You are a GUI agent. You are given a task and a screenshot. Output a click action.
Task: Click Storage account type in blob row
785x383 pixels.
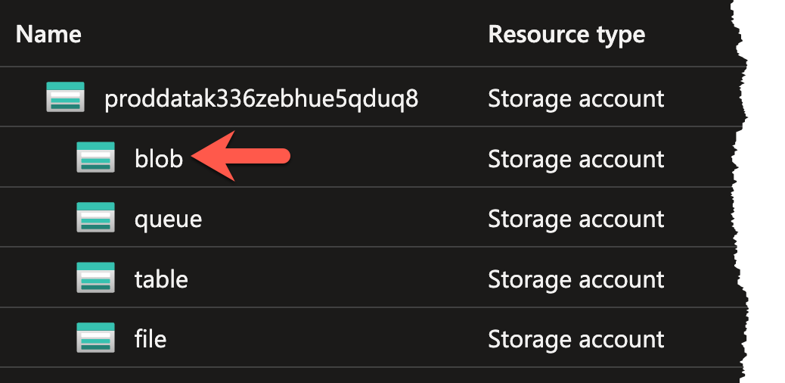[x=576, y=159]
